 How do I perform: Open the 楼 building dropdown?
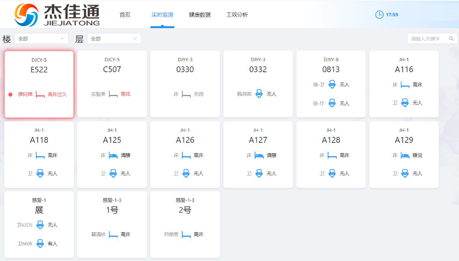tap(41, 39)
